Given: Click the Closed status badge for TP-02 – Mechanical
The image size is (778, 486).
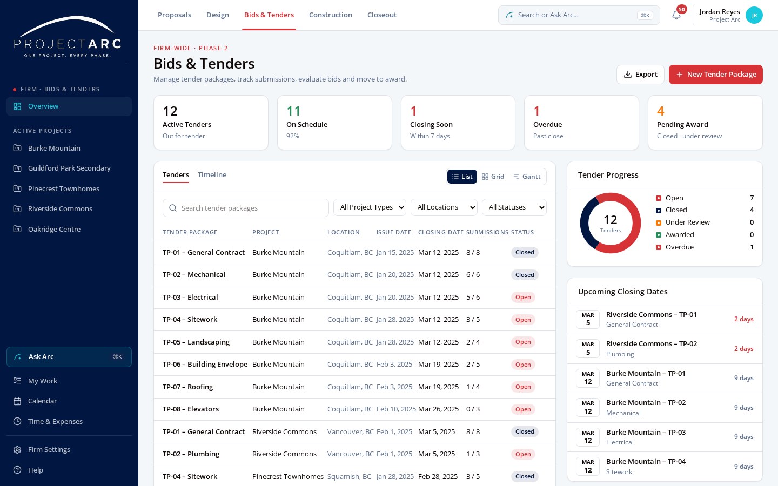Looking at the screenshot, I should point(525,275).
